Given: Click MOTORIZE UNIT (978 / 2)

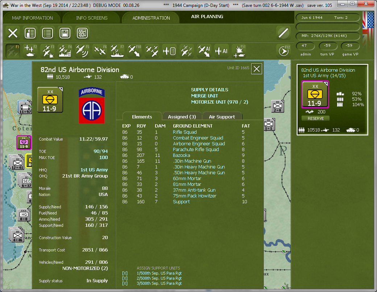Looking at the screenshot, I should pyautogui.click(x=220, y=102).
